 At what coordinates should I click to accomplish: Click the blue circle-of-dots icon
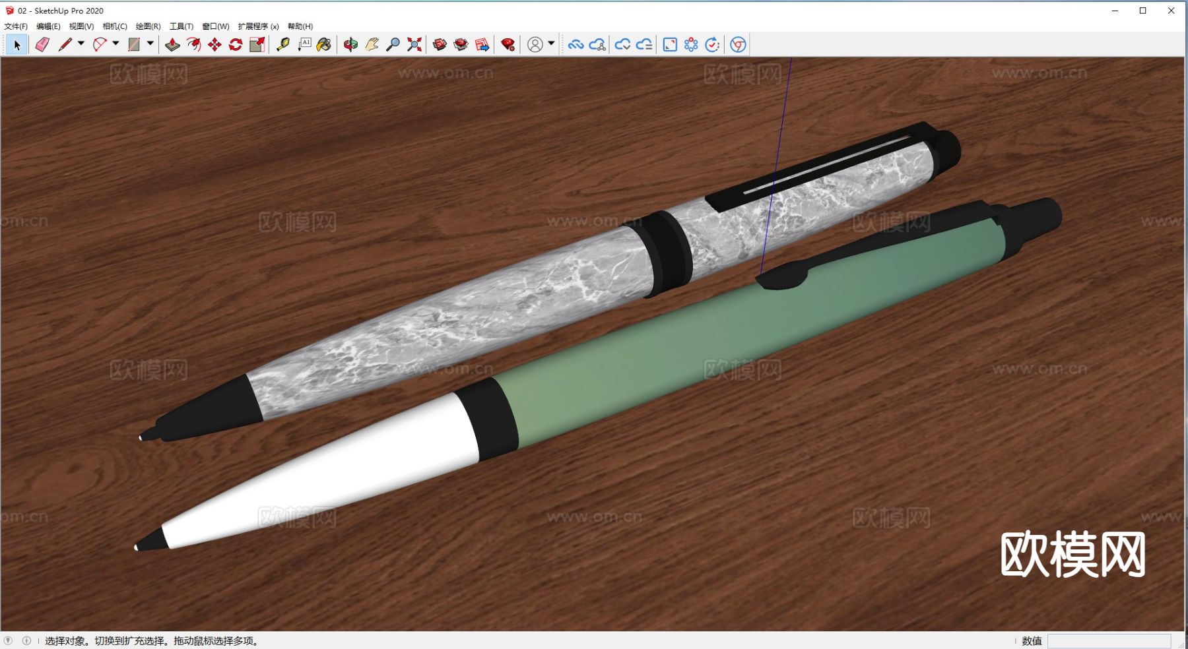point(691,45)
